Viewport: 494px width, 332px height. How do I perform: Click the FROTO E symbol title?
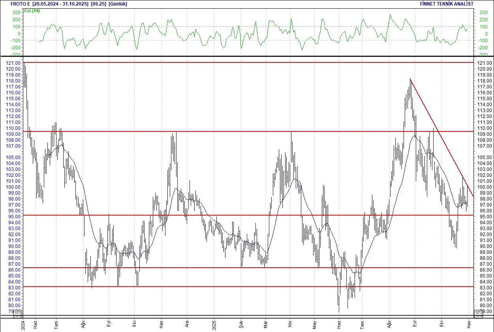[x=20, y=4]
